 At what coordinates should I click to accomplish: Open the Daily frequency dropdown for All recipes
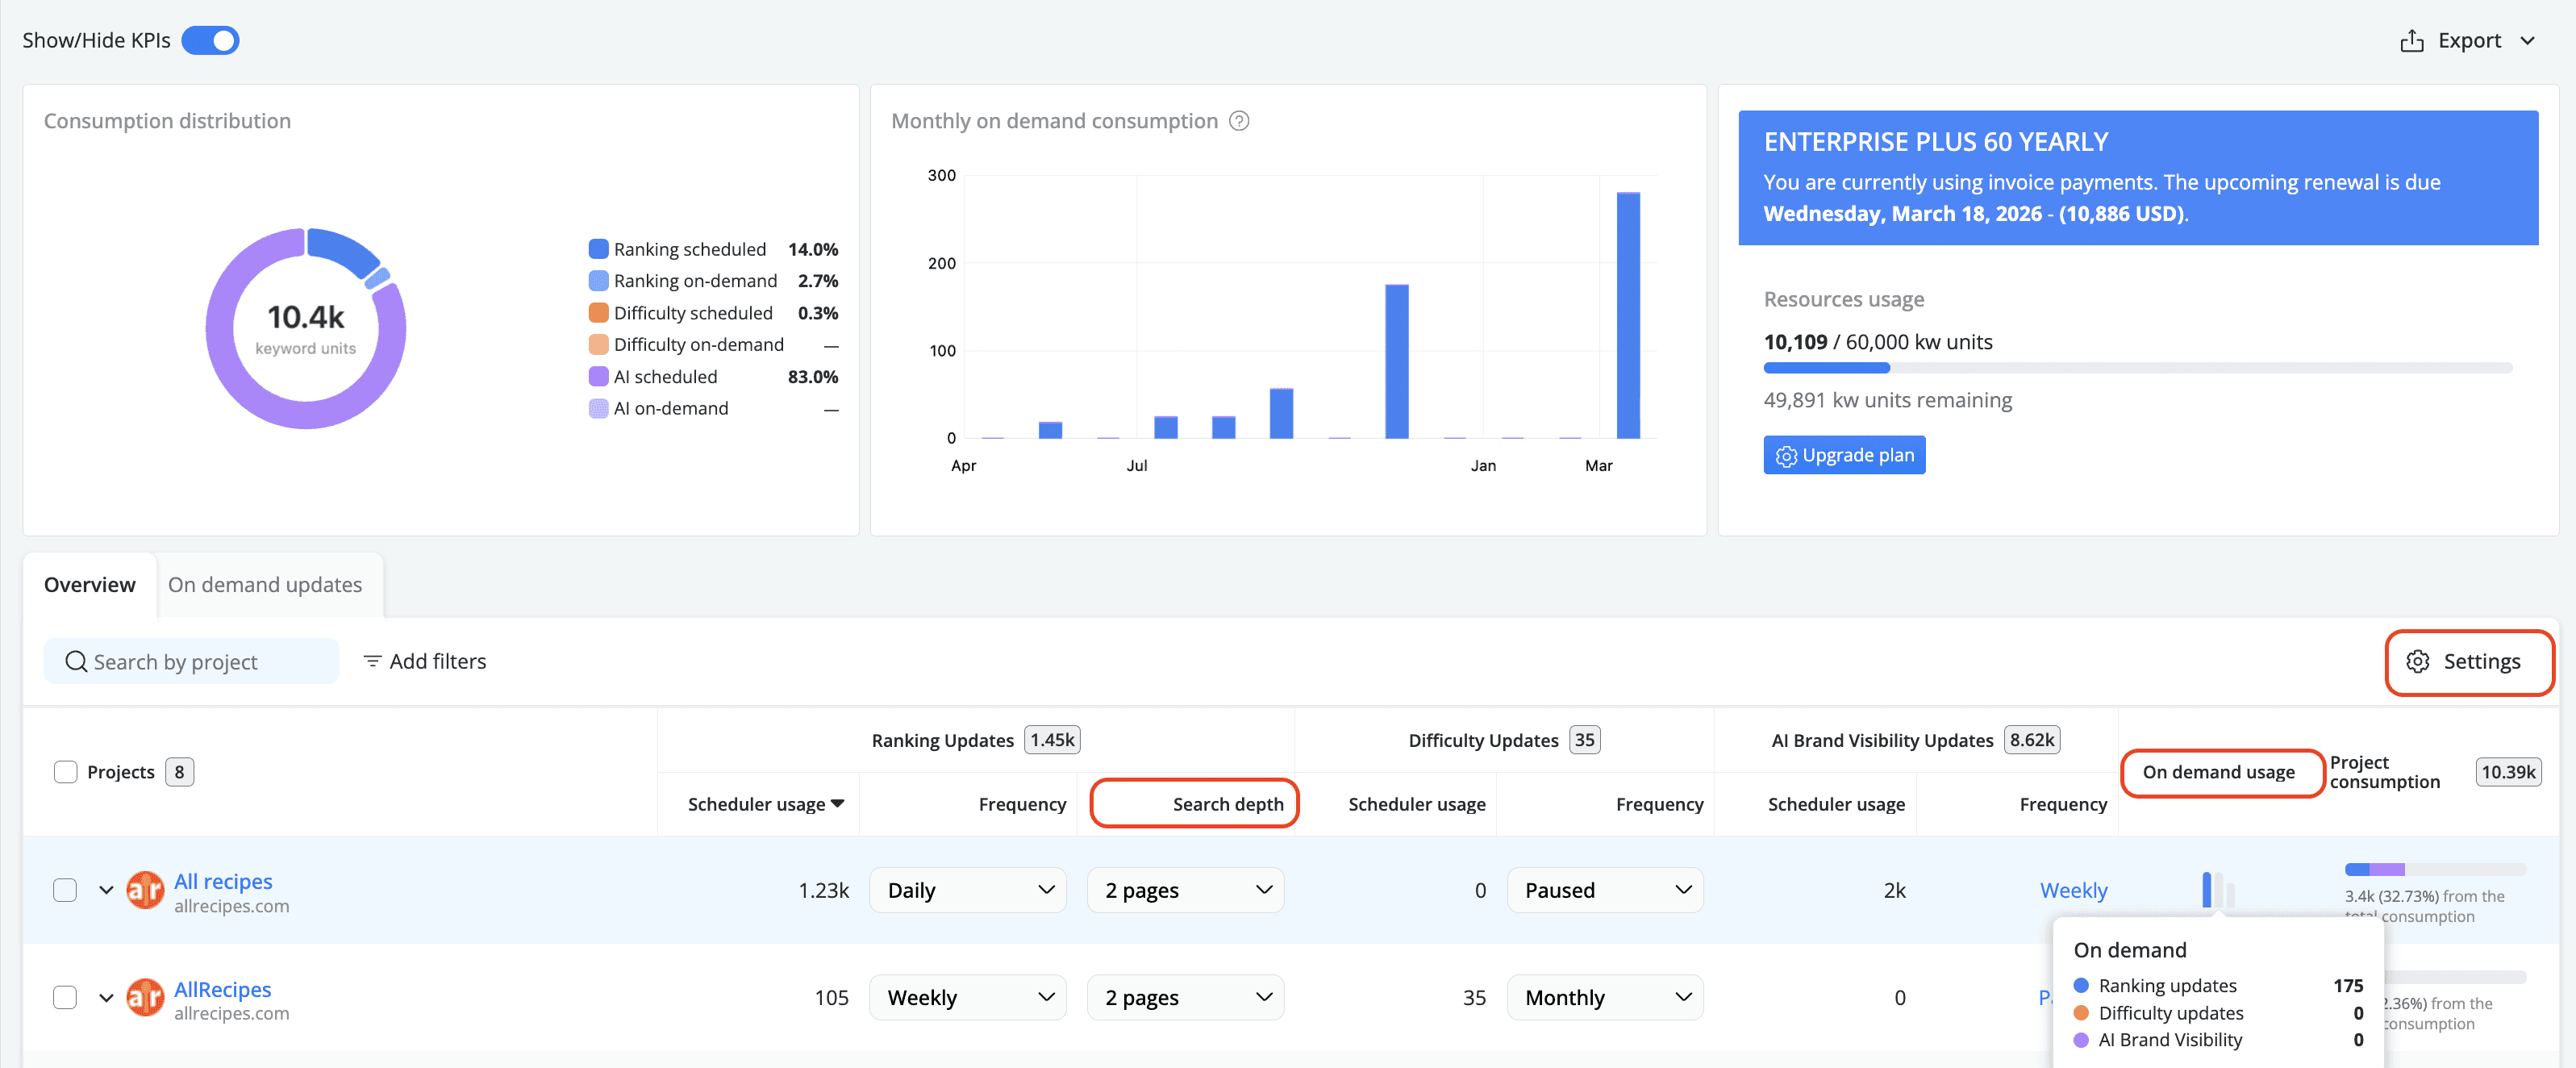966,889
